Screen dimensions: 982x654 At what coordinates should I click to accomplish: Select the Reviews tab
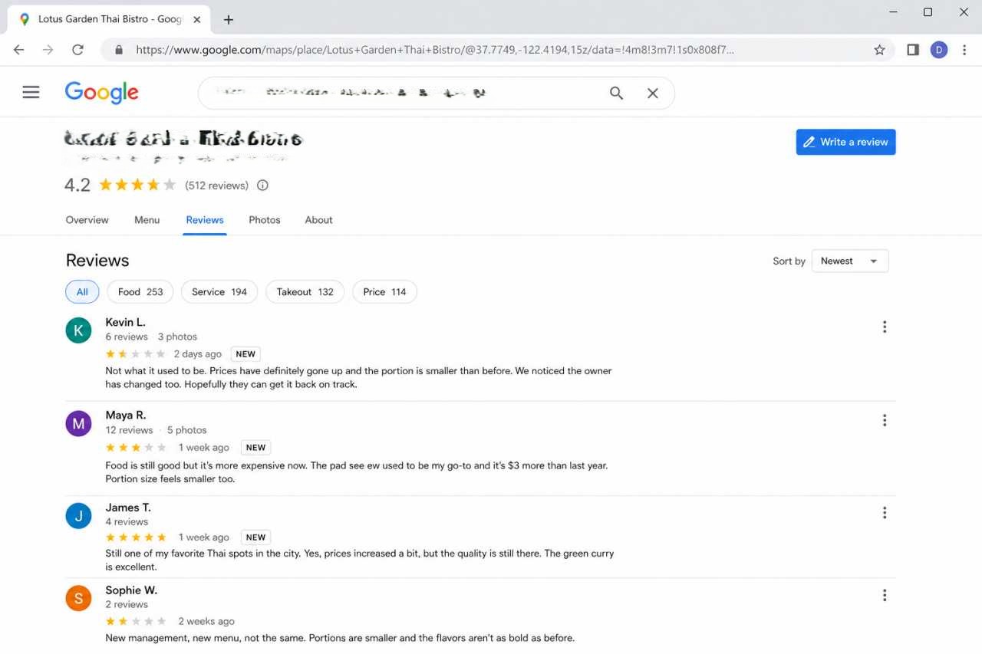[205, 220]
